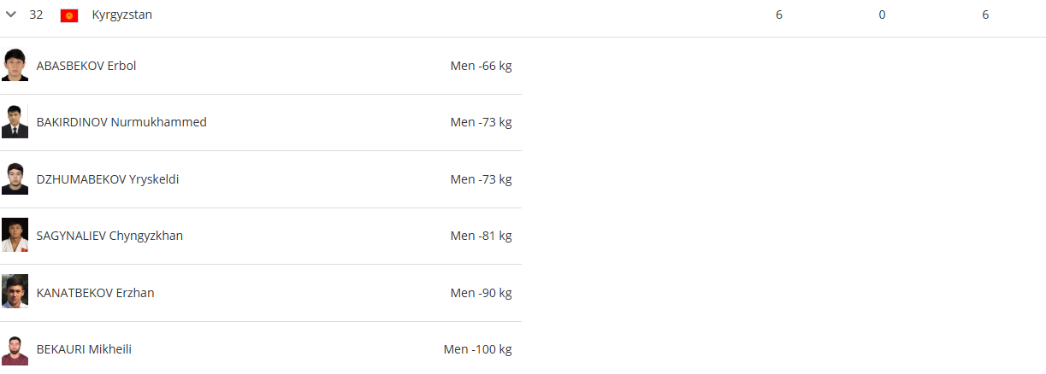Select the DZHUMABEKOV Yryskeldi name
1046x374 pixels.
tap(108, 179)
